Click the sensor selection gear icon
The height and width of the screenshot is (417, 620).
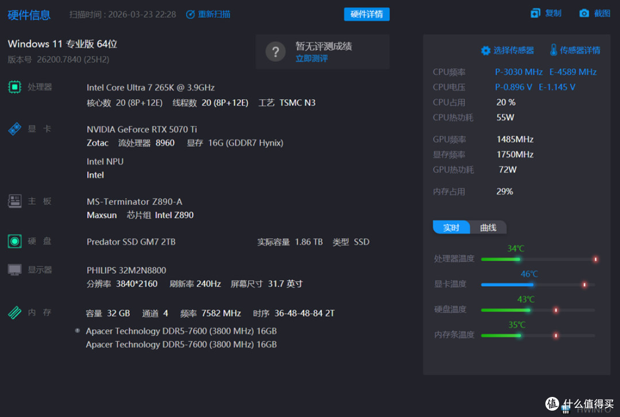tap(486, 50)
